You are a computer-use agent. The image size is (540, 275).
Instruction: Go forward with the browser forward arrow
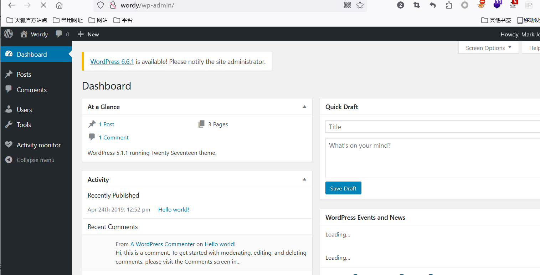[27, 5]
